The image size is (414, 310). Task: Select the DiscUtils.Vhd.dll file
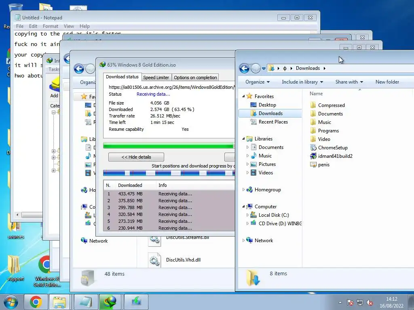(175, 260)
